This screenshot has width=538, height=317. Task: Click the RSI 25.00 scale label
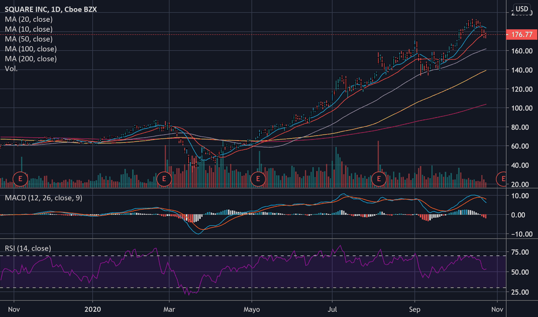(520, 292)
